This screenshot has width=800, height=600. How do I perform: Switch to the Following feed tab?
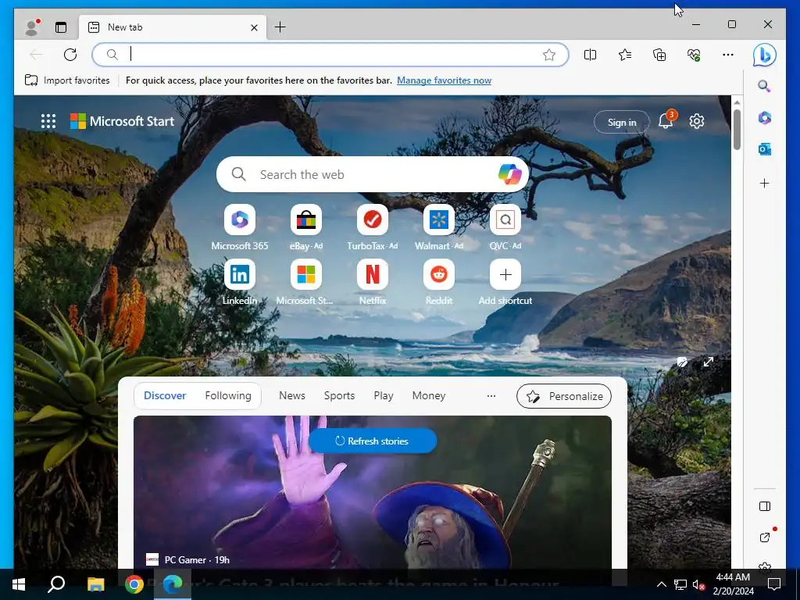pyautogui.click(x=228, y=395)
